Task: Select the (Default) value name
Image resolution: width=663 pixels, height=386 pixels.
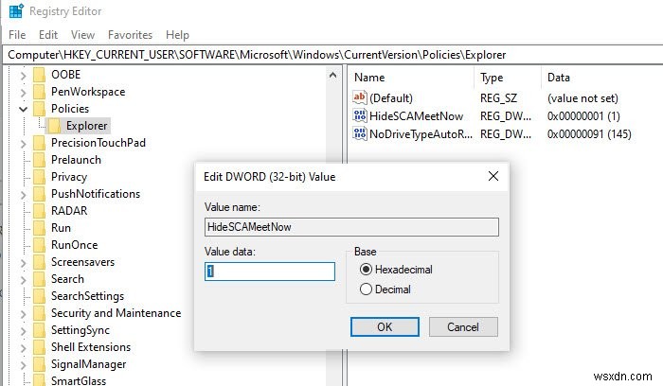Action: pyautogui.click(x=390, y=98)
